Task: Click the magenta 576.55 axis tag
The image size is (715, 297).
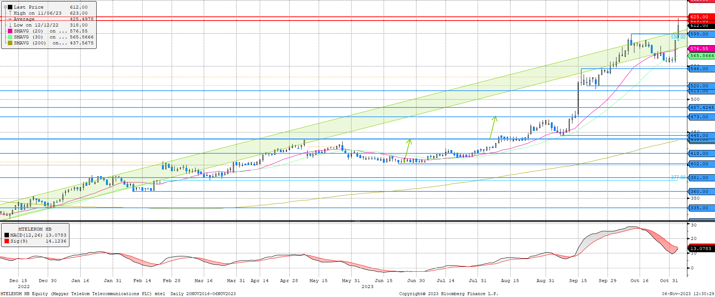Action: tap(701, 49)
